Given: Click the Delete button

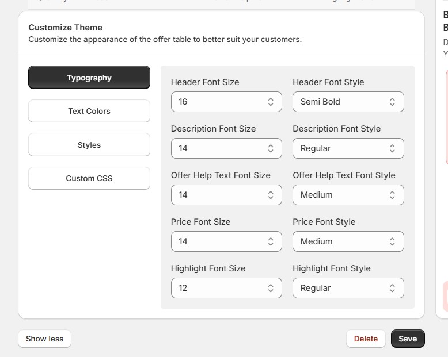Looking at the screenshot, I should [366, 339].
